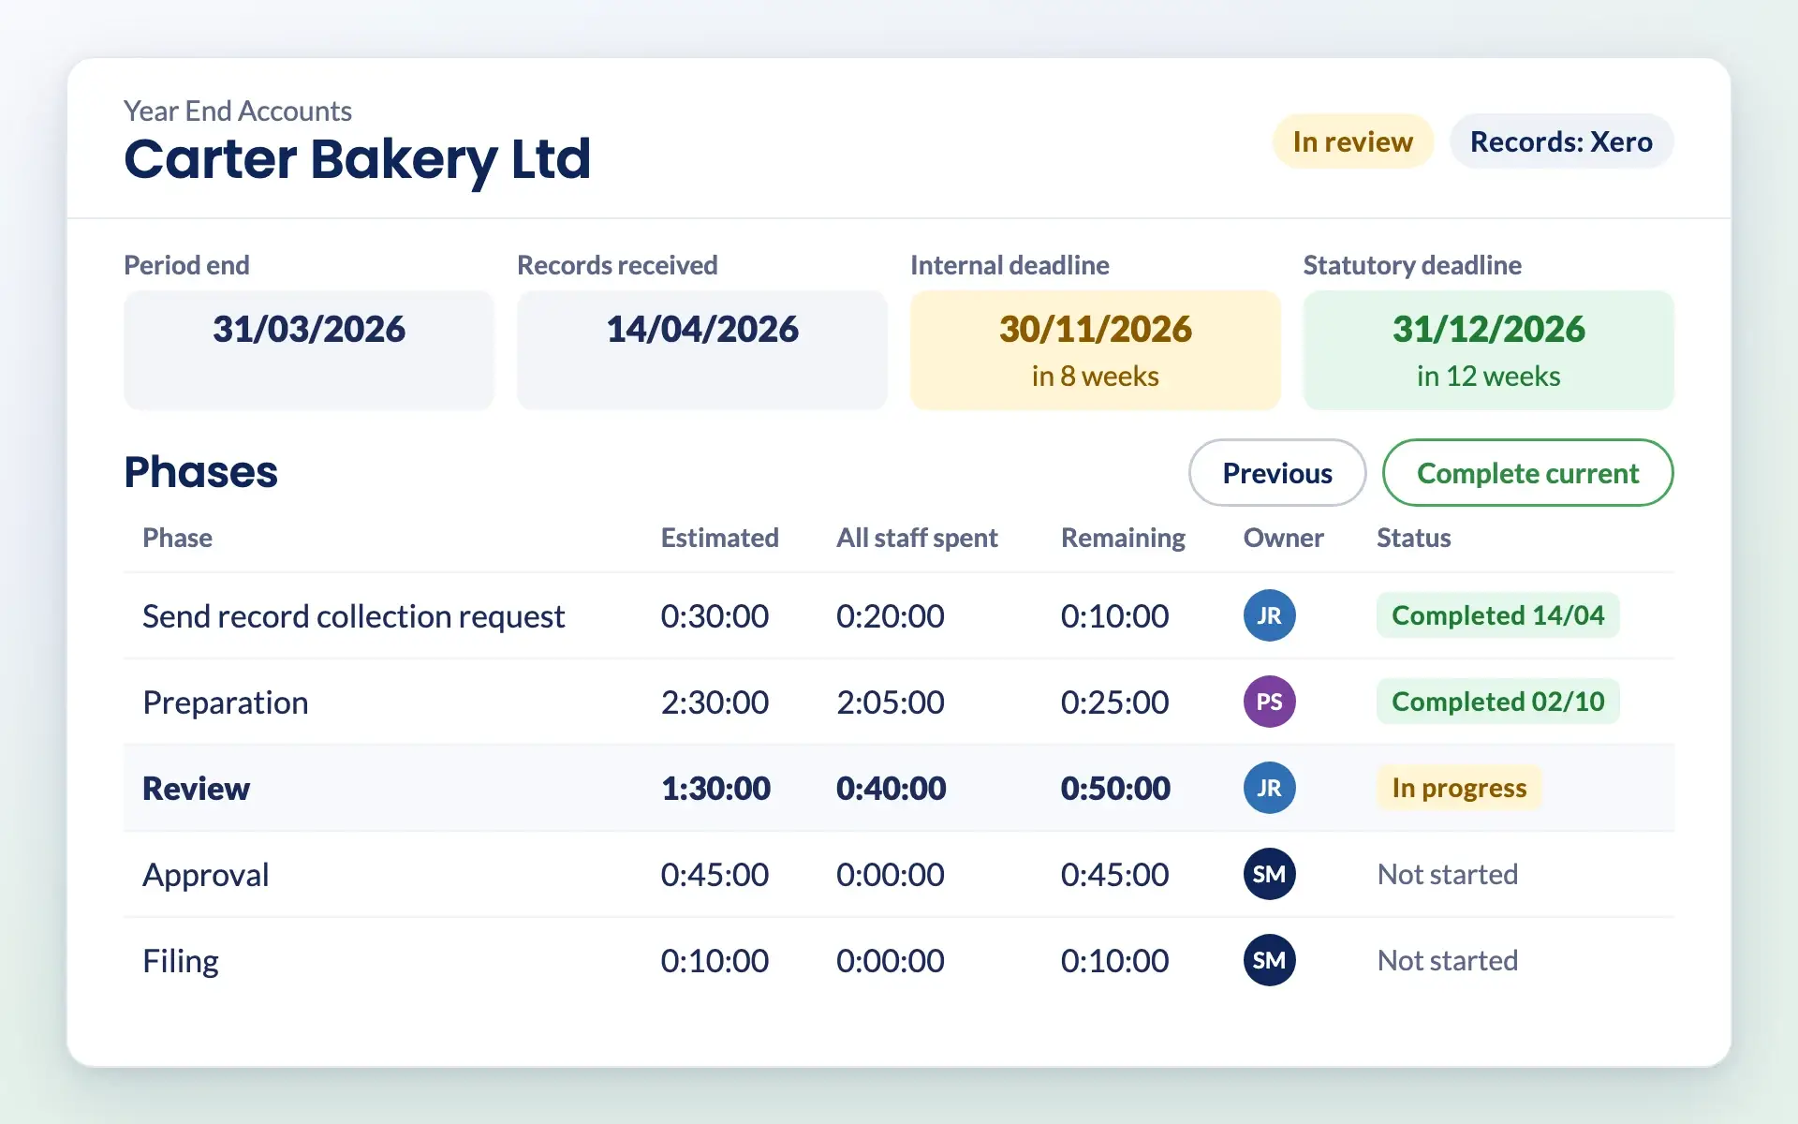The height and width of the screenshot is (1124, 1798).
Task: Click the Phase column header
Action: pos(177,538)
